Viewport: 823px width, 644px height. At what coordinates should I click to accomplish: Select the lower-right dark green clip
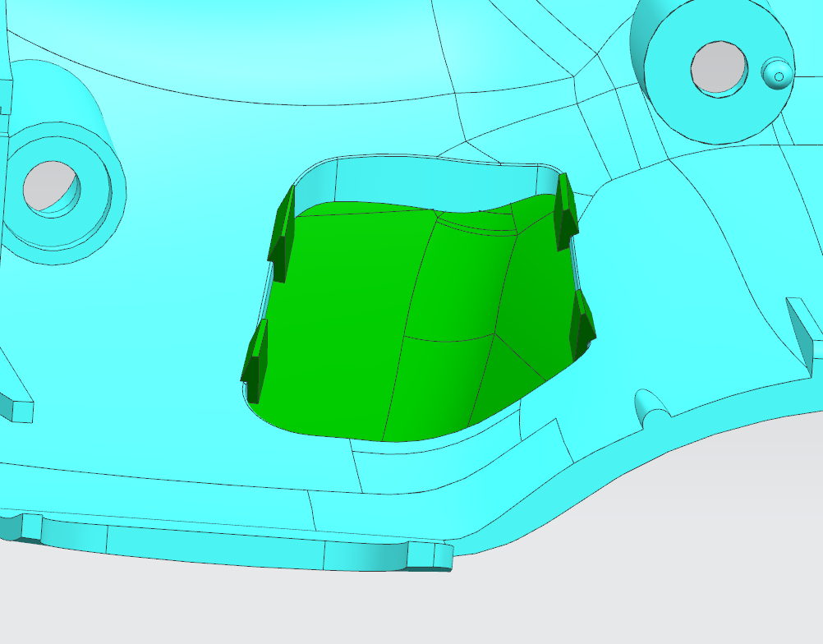582,325
